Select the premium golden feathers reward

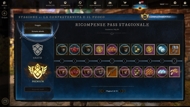[174, 72]
